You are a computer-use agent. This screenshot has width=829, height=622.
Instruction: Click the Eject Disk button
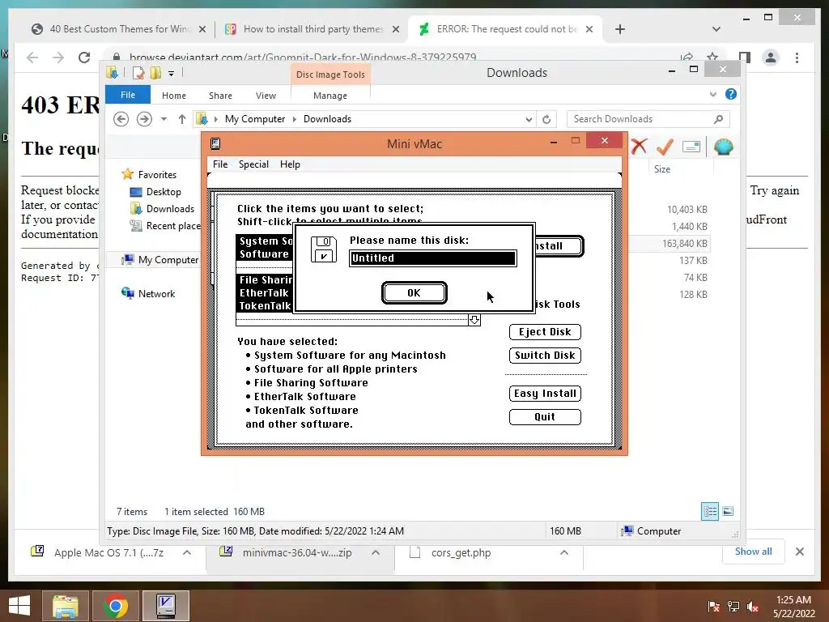pos(545,331)
